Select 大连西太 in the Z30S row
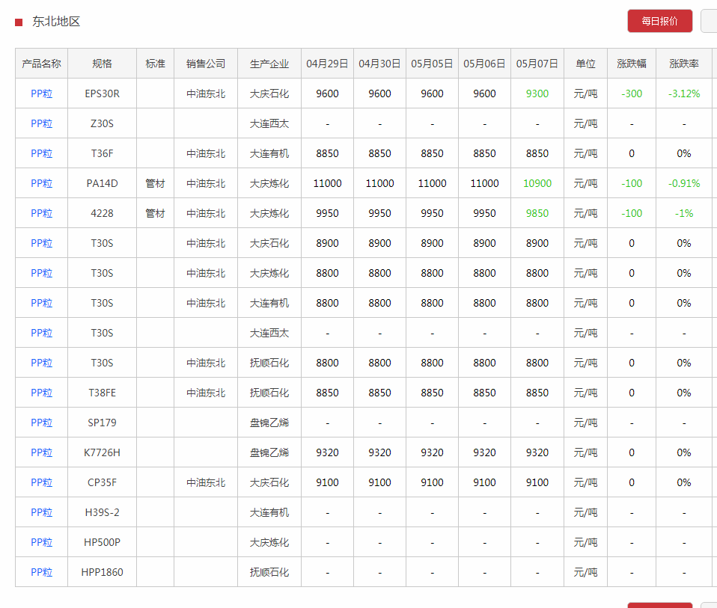Screen dimensions: 717x608 click(269, 123)
